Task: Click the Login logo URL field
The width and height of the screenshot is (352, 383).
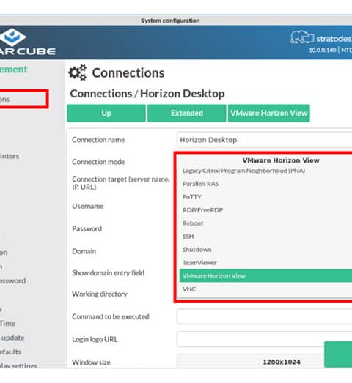Action: 264,339
